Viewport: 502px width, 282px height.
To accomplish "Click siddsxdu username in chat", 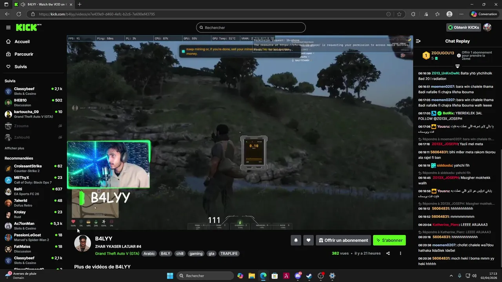I will coord(444,166).
